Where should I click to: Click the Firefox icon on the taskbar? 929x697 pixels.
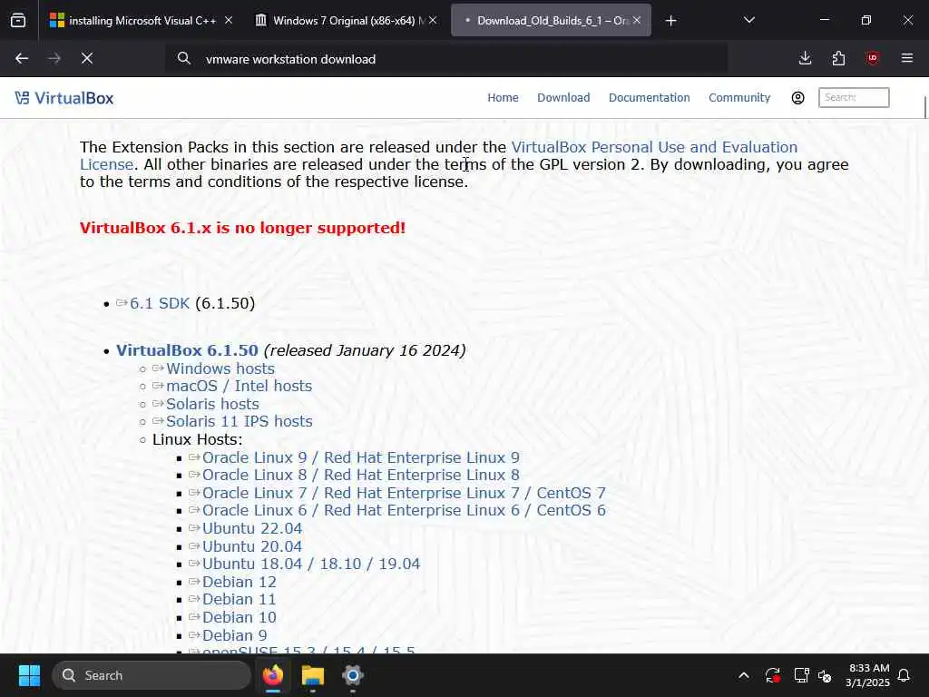tap(273, 675)
